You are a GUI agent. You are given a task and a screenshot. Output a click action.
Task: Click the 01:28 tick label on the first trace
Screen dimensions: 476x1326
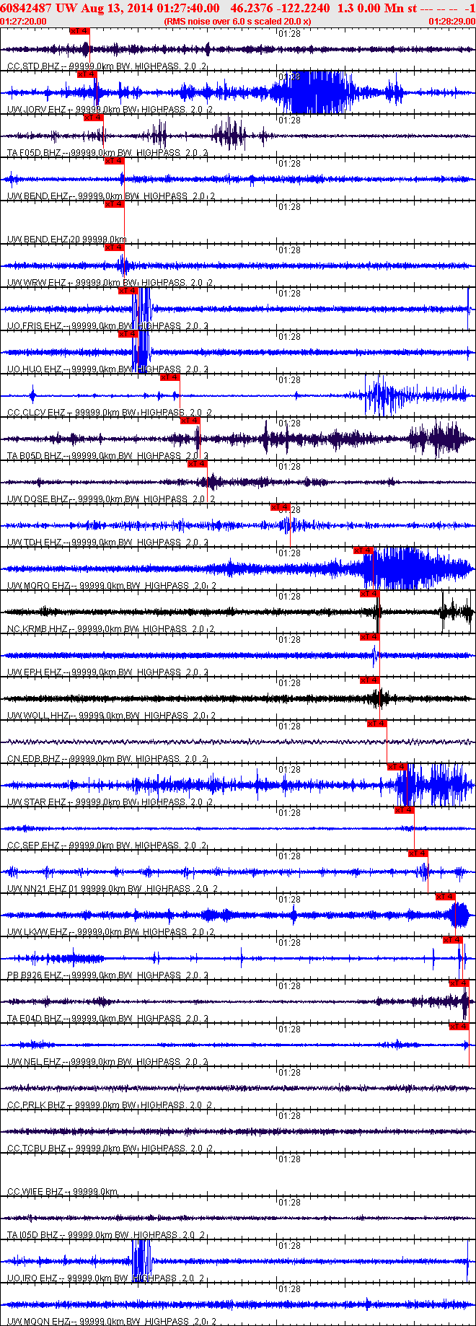[x=290, y=34]
